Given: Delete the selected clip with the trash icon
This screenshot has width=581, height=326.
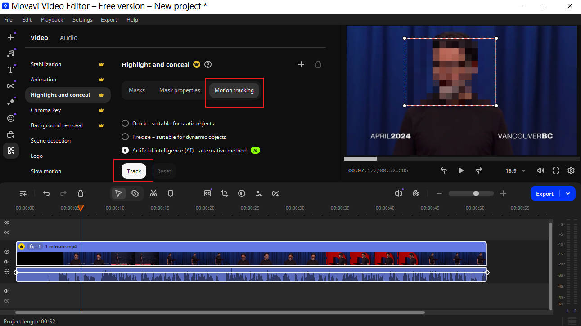Looking at the screenshot, I should [x=81, y=193].
